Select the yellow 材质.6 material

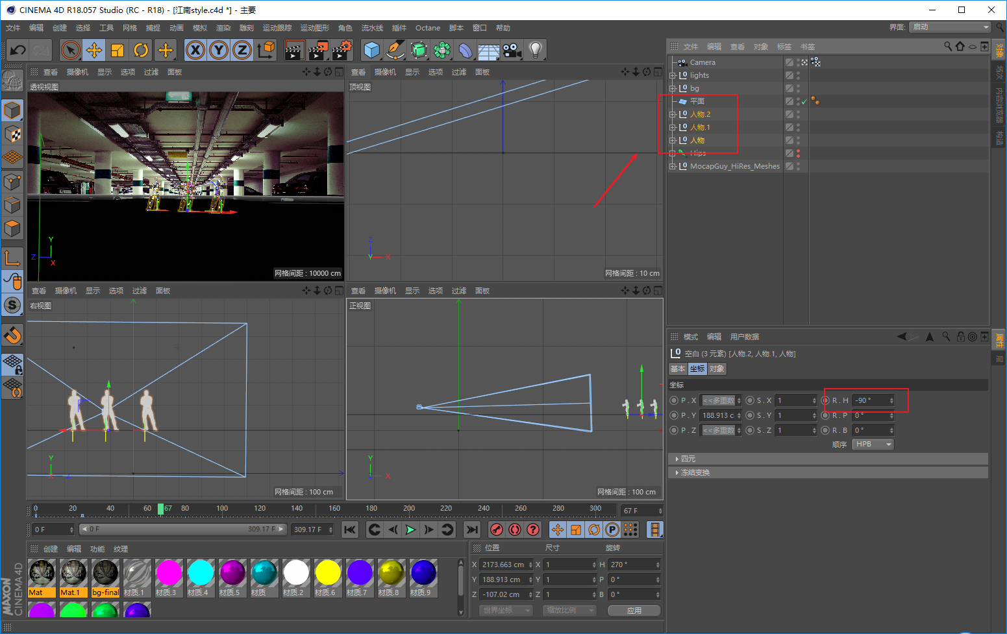(328, 578)
